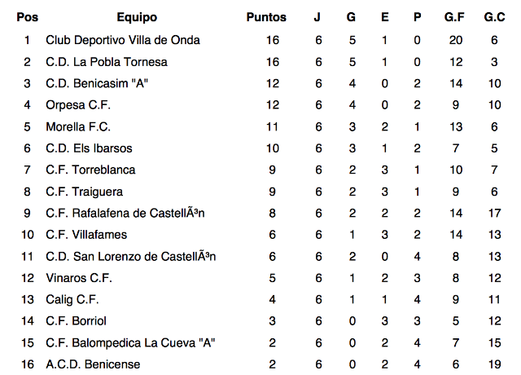
Task: Click C.F. Torreblanca team name
Action: point(90,170)
